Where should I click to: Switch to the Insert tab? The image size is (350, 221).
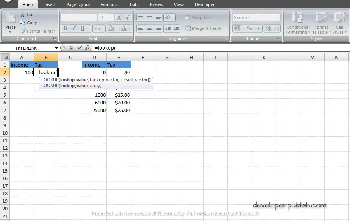50,5
